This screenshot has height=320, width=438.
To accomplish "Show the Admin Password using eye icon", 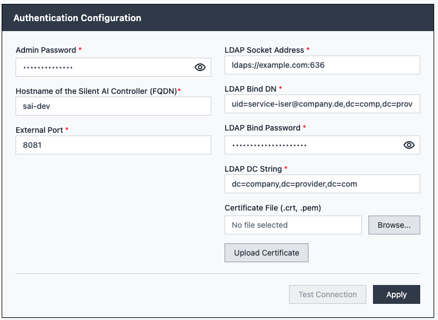I will tap(200, 67).
